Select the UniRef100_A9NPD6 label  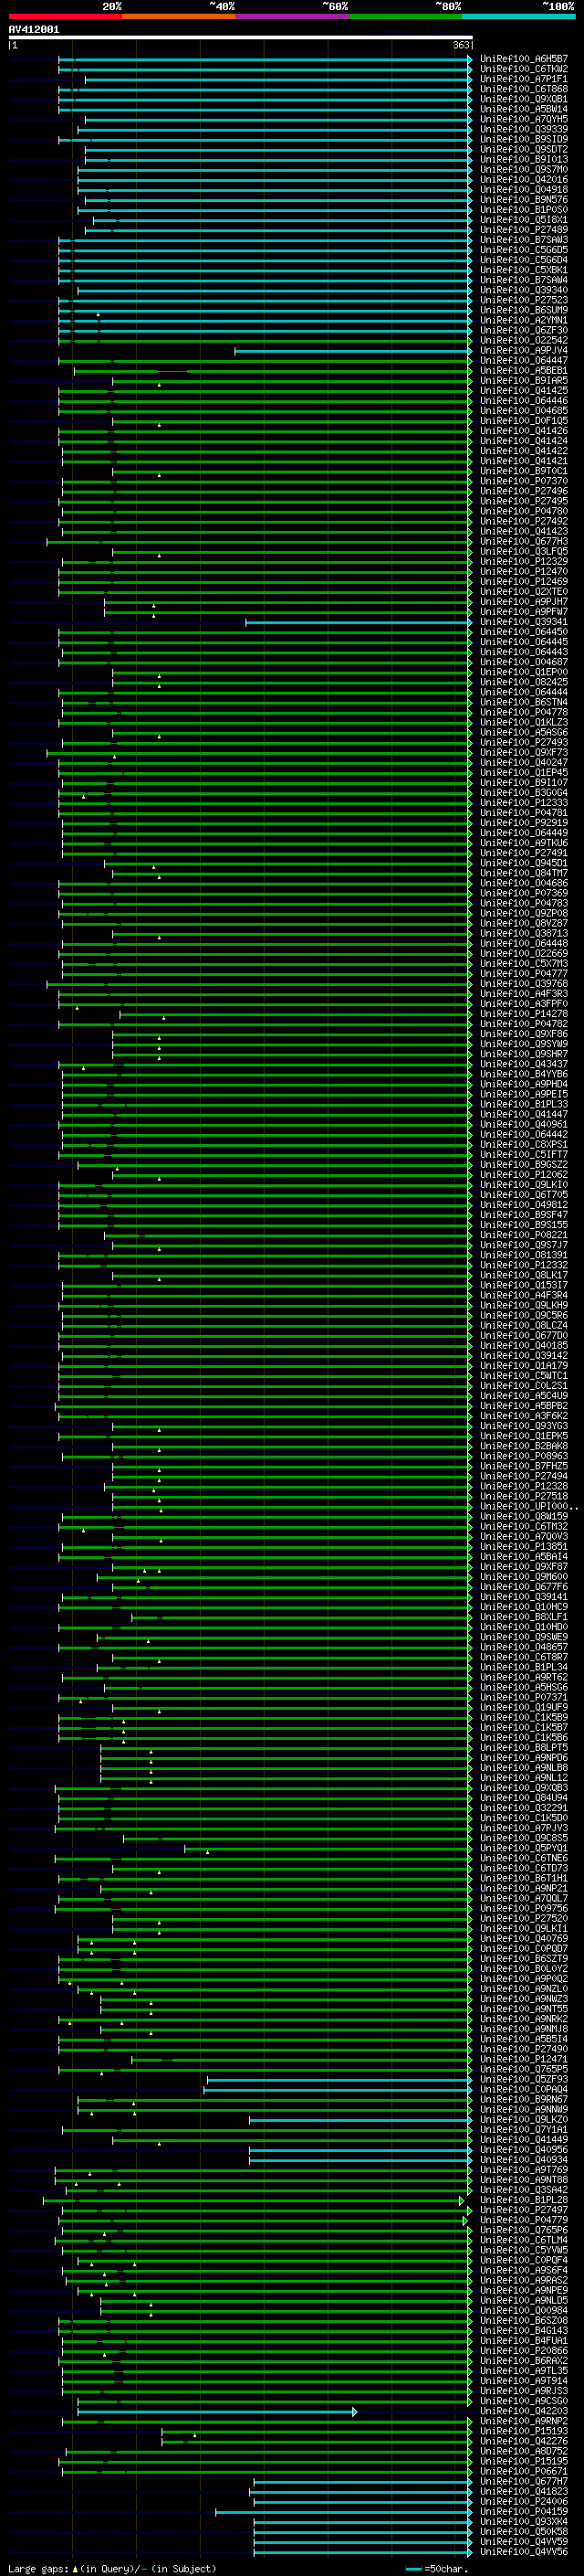[x=524, y=1758]
